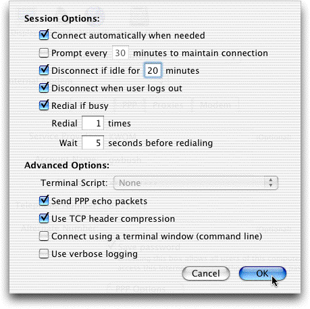
Task: Click the Terminal Script popup arrows
Action: click(x=271, y=183)
